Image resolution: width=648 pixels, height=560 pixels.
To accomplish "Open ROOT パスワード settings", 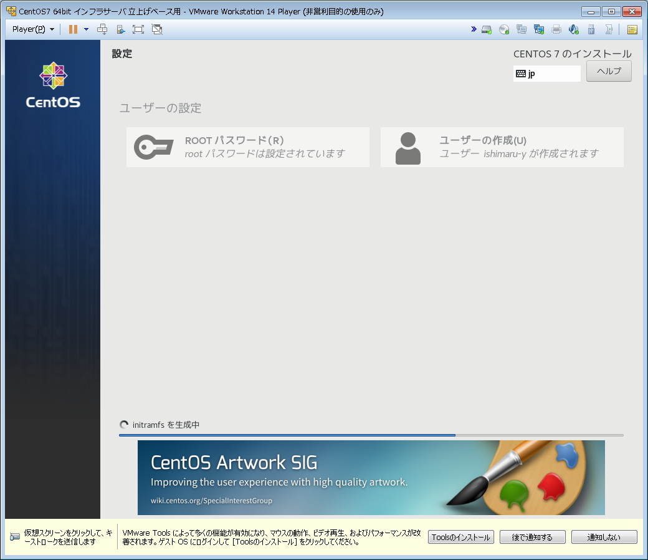I will click(248, 147).
